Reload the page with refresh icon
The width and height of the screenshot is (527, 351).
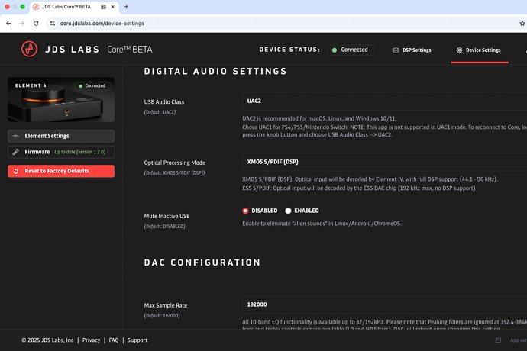pos(36,24)
